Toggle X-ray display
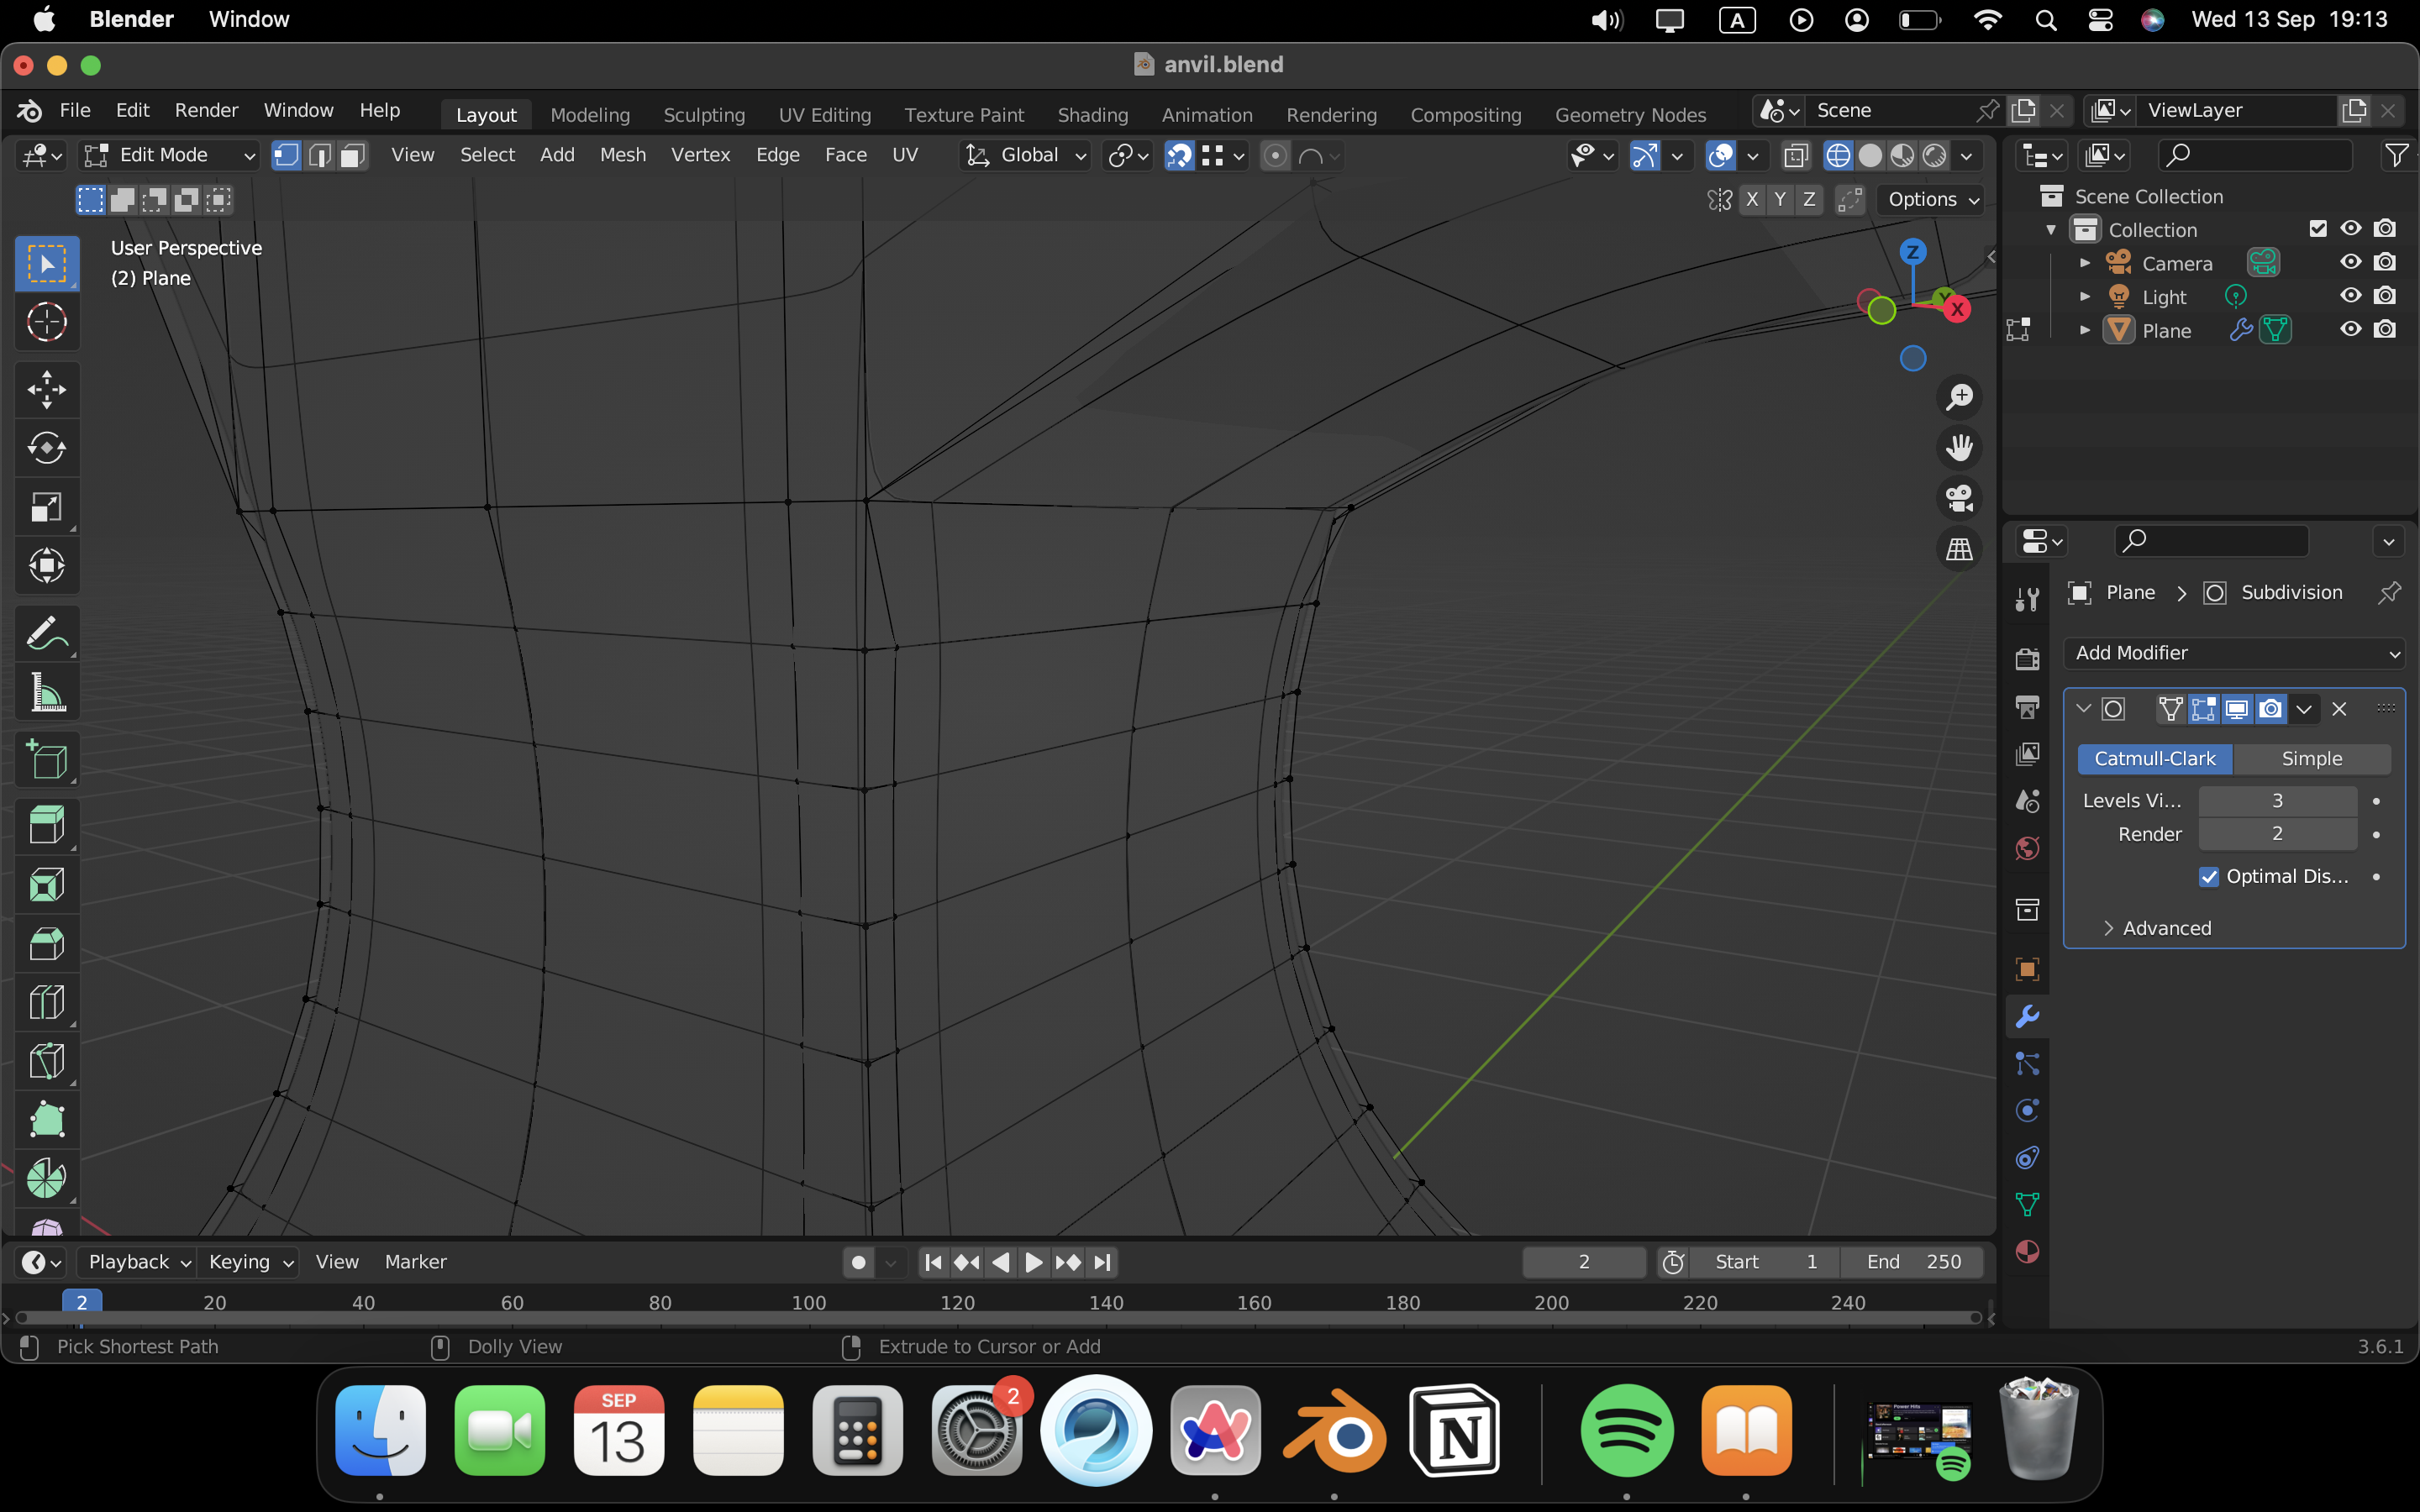 (x=1796, y=155)
